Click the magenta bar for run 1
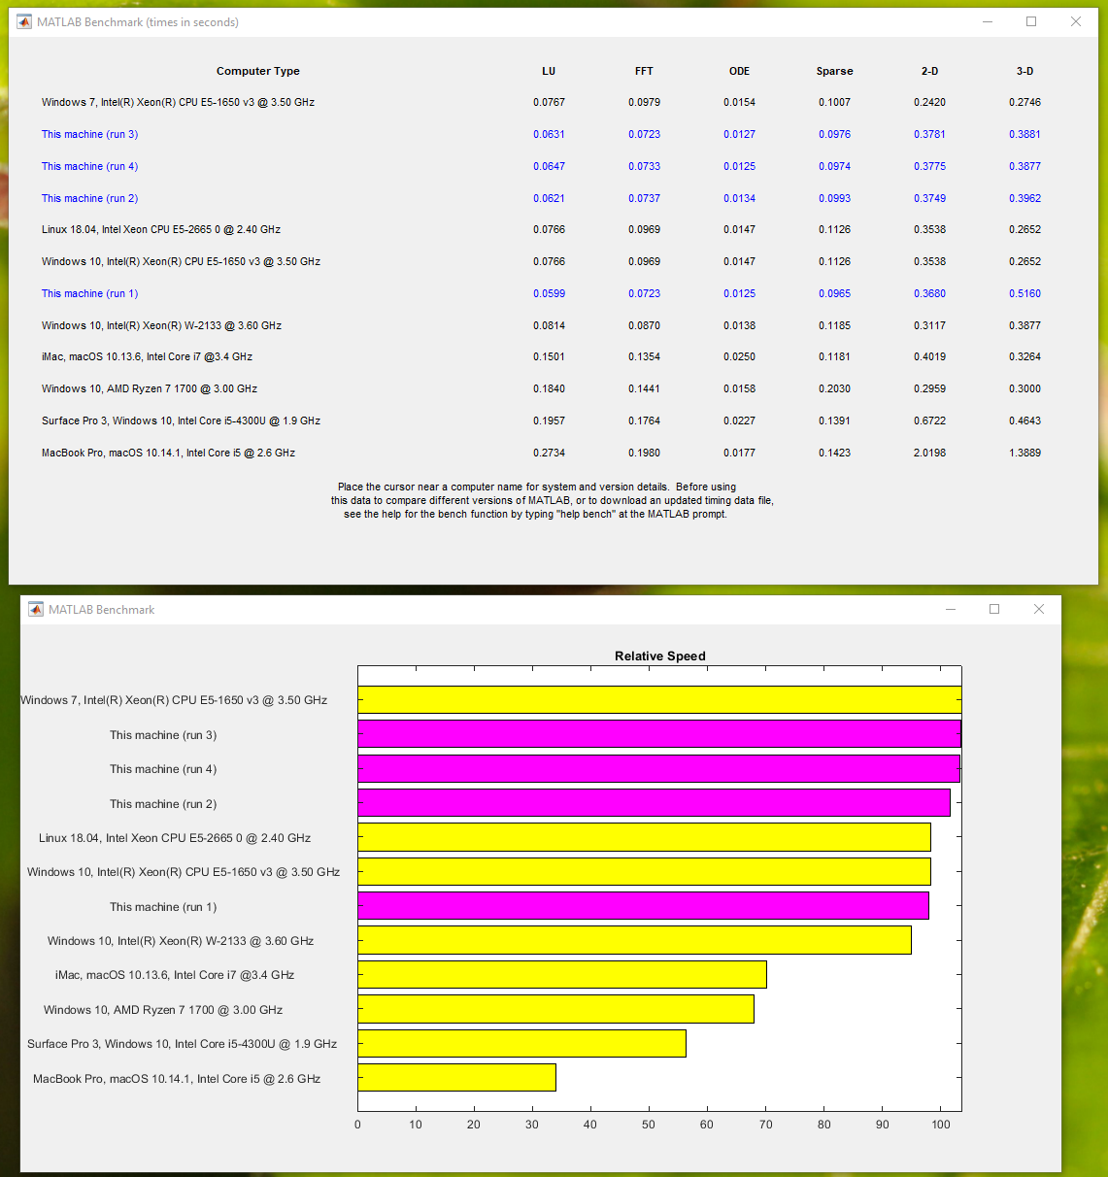This screenshot has height=1177, width=1108. [643, 906]
